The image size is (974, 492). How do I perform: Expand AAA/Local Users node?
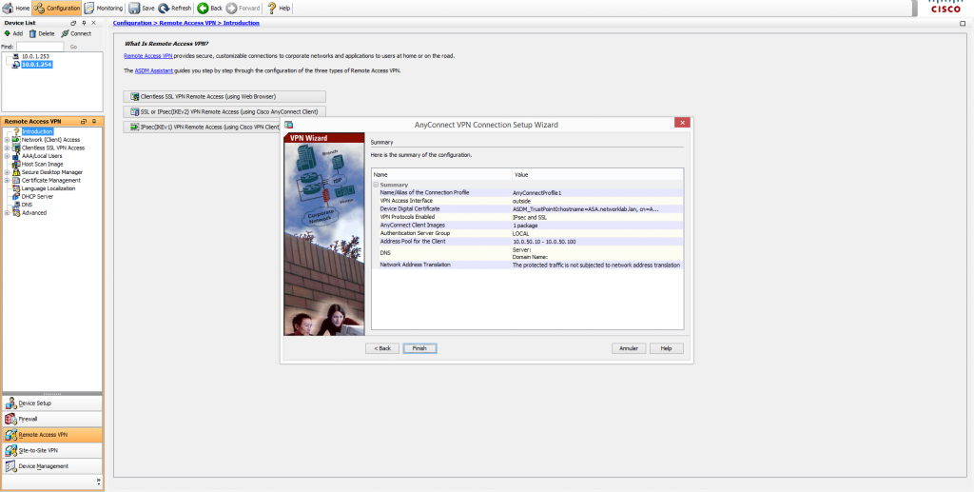point(7,156)
